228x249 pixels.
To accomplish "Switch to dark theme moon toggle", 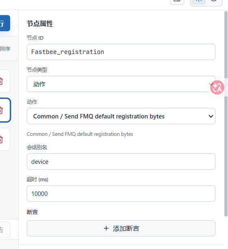I will click(x=214, y=1).
